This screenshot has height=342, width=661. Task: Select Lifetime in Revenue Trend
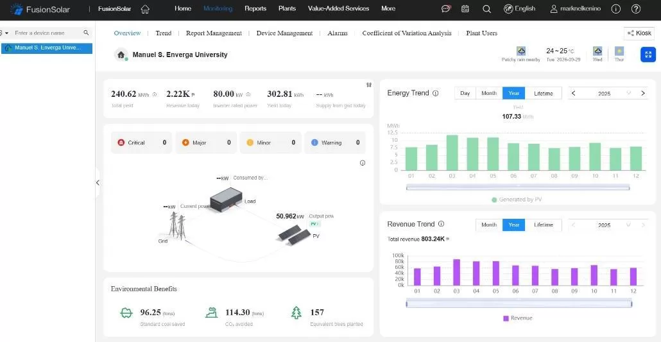click(x=544, y=225)
